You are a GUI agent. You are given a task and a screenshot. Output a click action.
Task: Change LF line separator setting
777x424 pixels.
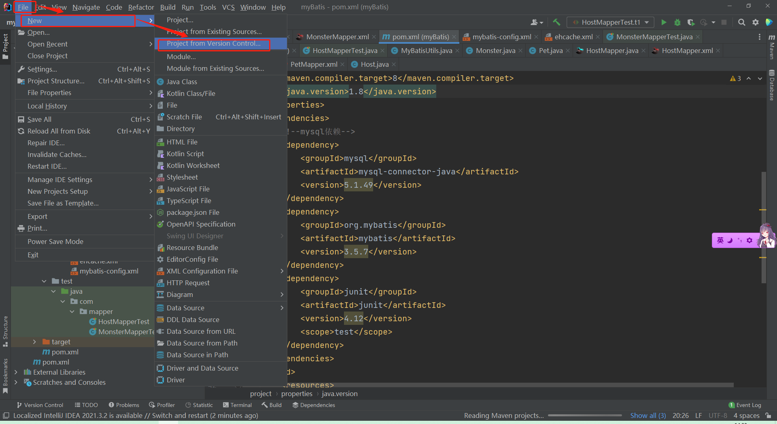click(698, 416)
